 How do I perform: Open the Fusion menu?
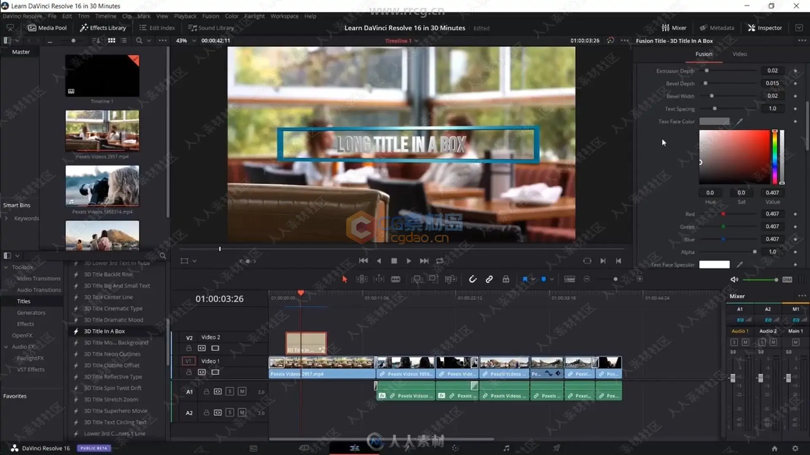point(211,16)
